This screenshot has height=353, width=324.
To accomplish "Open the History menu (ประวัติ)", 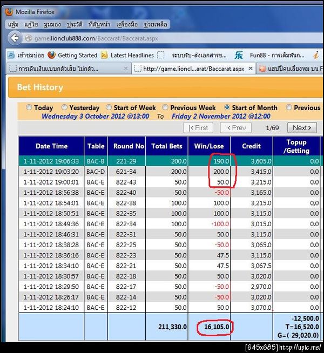I will click(75, 24).
